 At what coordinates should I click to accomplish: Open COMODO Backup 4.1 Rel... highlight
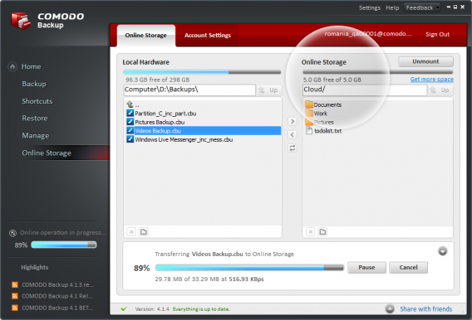[57, 296]
